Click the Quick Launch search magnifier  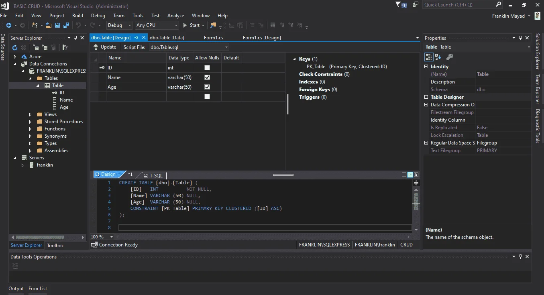498,4
